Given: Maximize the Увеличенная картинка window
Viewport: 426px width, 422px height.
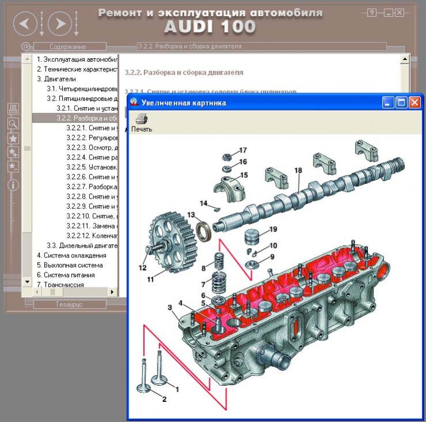Looking at the screenshot, I should 401,103.
